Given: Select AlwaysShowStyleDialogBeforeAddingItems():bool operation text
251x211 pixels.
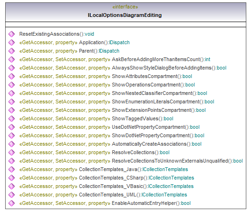Looking at the screenshot, I should point(169,68).
